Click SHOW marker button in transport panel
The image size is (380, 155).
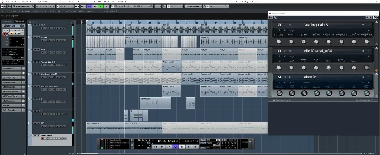[x=224, y=140]
